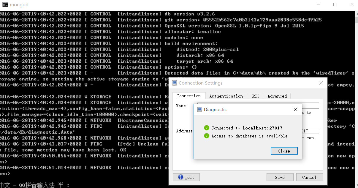Click console line 'db version v3.2.6'
The height and width of the screenshot is (188, 358).
pos(190,14)
